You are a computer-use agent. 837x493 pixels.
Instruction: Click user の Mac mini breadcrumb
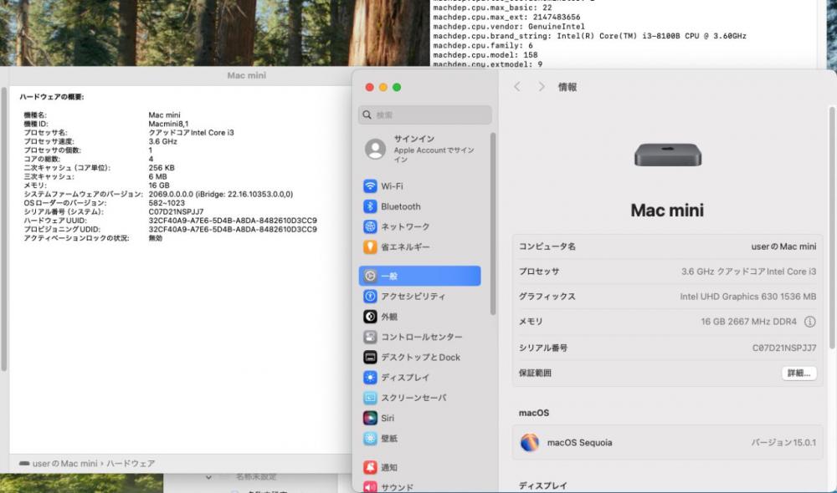(x=65, y=463)
